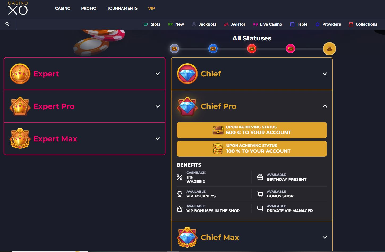Click the Casino XO logo

click(x=18, y=8)
